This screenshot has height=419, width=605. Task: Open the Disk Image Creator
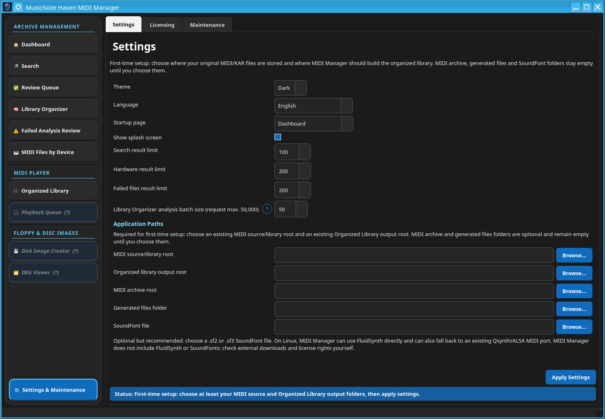(x=53, y=251)
